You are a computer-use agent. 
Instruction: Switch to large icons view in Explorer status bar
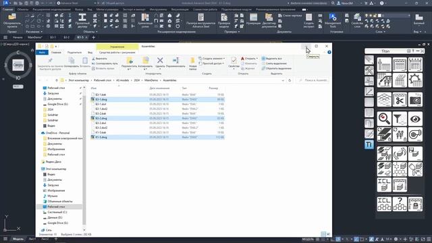[328, 234]
